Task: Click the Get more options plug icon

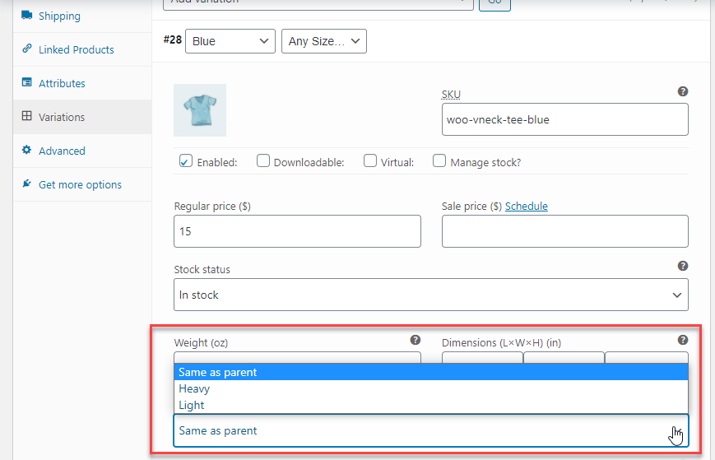Action: 27,184
